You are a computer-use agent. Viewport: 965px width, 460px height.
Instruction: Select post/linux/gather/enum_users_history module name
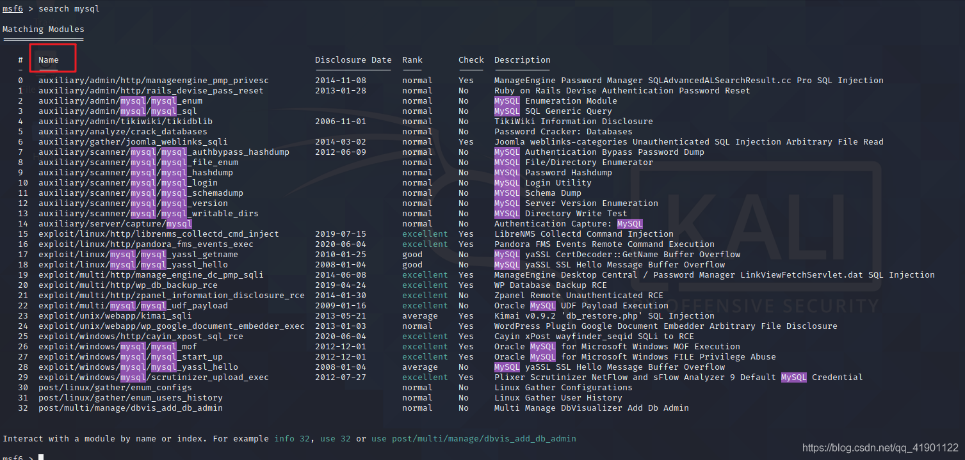[131, 398]
